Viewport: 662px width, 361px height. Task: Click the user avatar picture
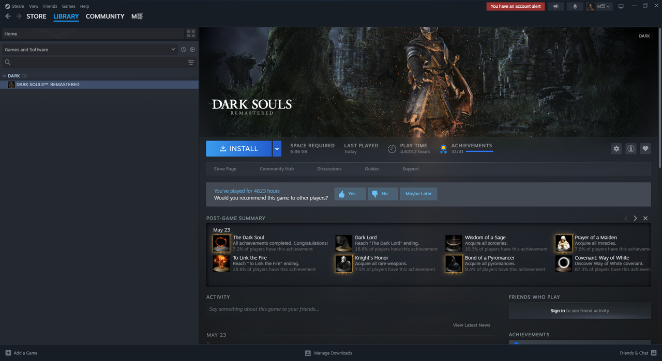[591, 6]
